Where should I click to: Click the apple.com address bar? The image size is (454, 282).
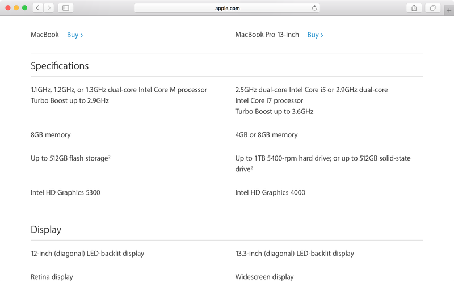[227, 8]
